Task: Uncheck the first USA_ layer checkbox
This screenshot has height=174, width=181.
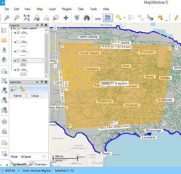Action: click(19, 33)
